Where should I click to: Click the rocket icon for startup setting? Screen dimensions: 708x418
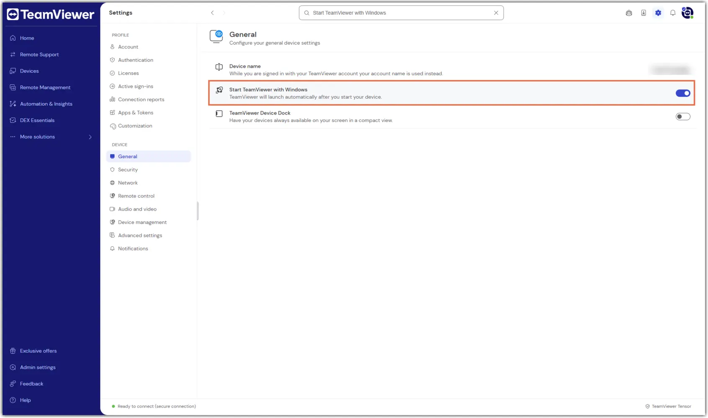click(219, 90)
